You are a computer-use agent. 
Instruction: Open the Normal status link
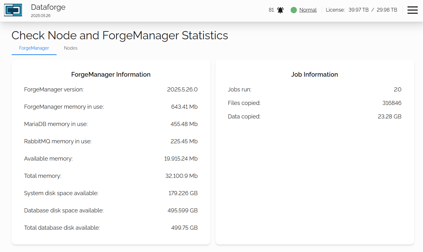pos(308,10)
